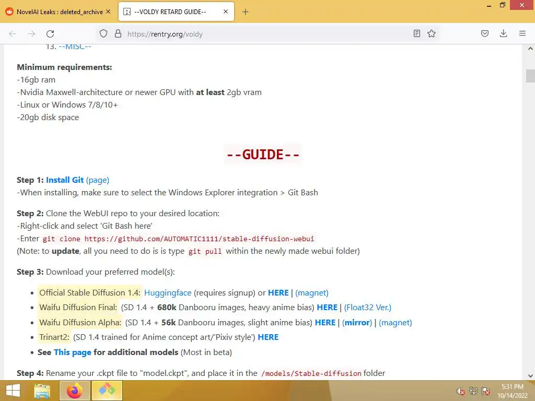Viewport: 535px width, 401px height.
Task: Click the 'git pull' code text
Action: click(x=205, y=252)
